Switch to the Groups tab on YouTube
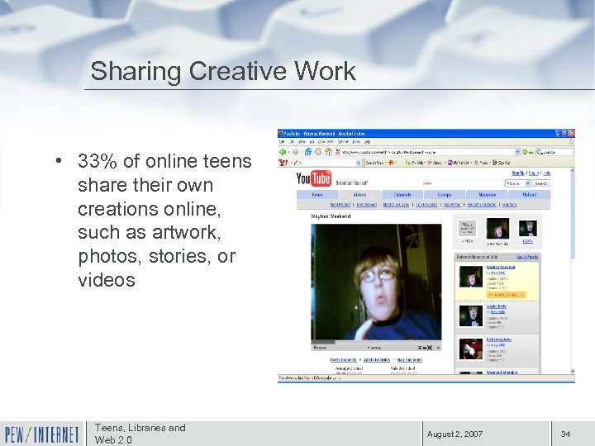This screenshot has width=595, height=446. (x=445, y=195)
